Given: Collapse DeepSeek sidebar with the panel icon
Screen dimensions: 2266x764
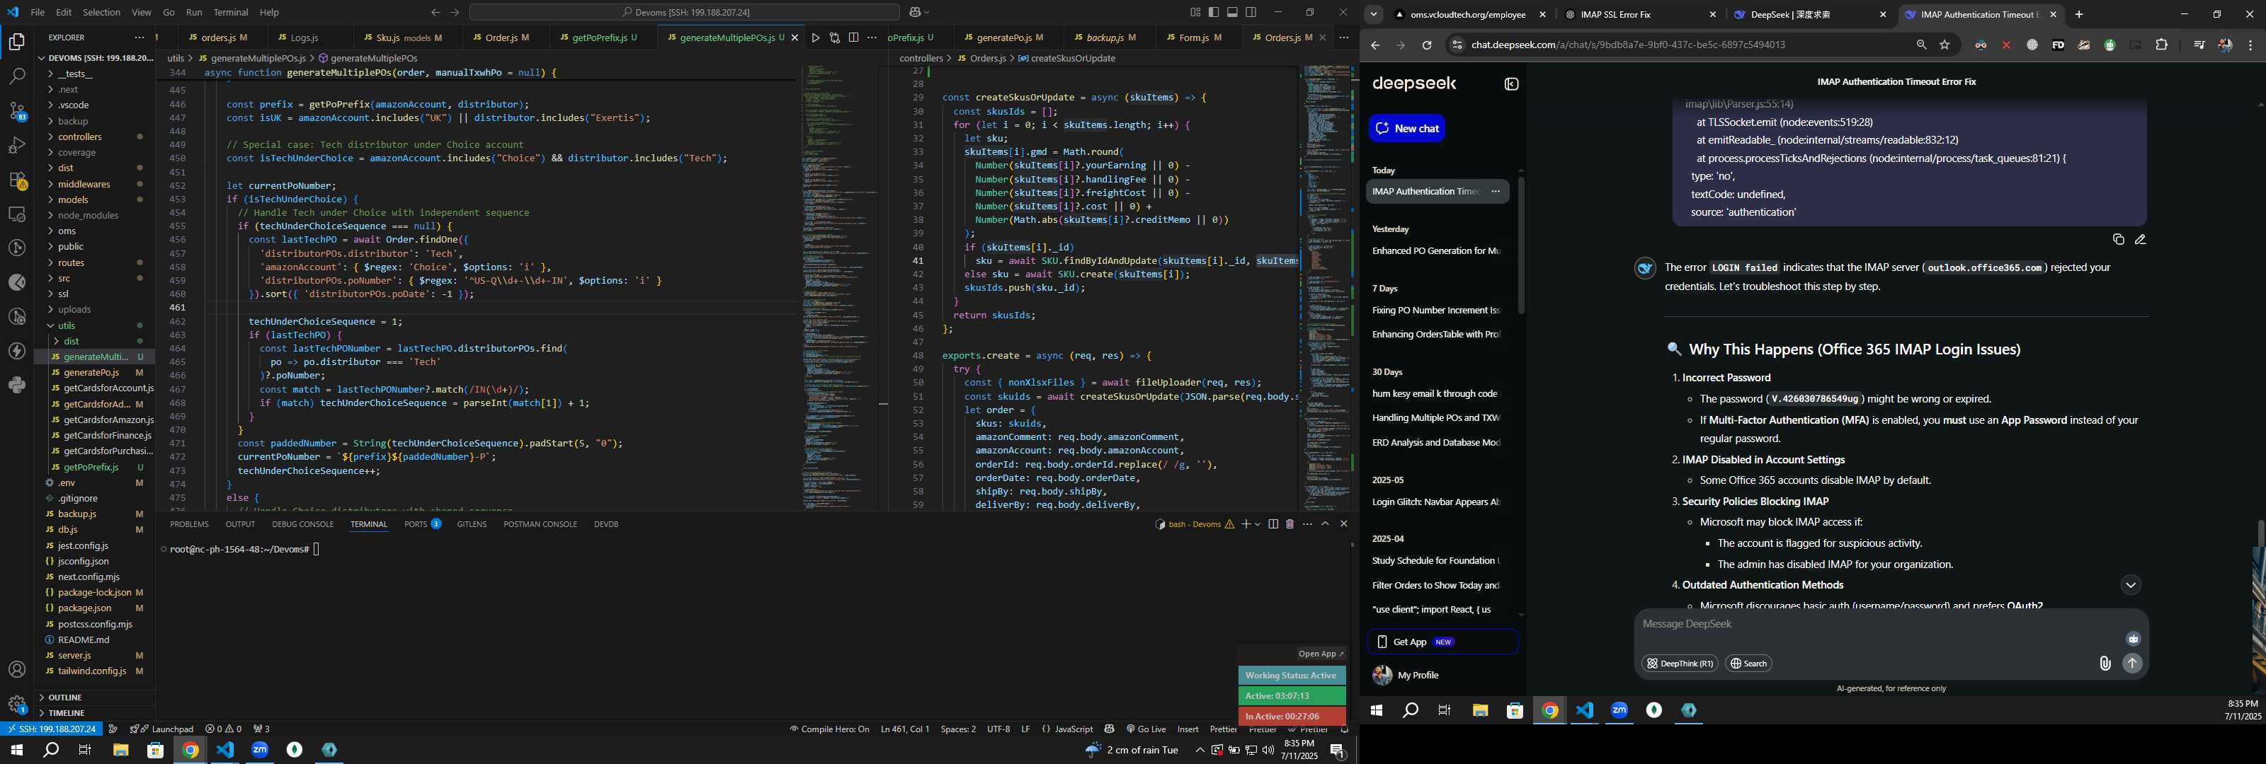Looking at the screenshot, I should 1511,84.
